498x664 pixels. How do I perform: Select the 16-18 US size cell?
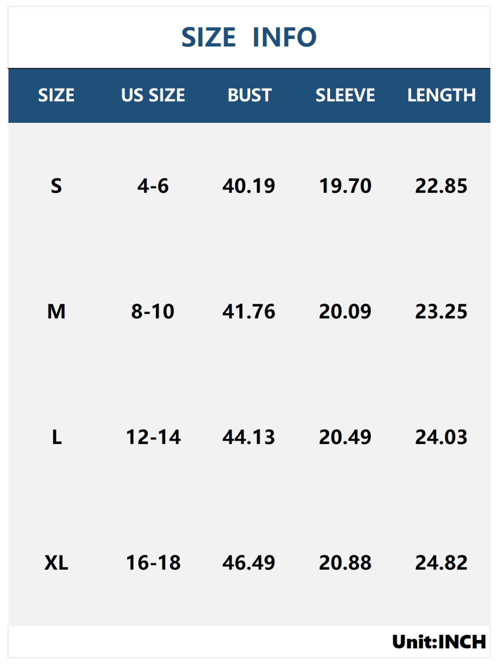click(x=153, y=563)
